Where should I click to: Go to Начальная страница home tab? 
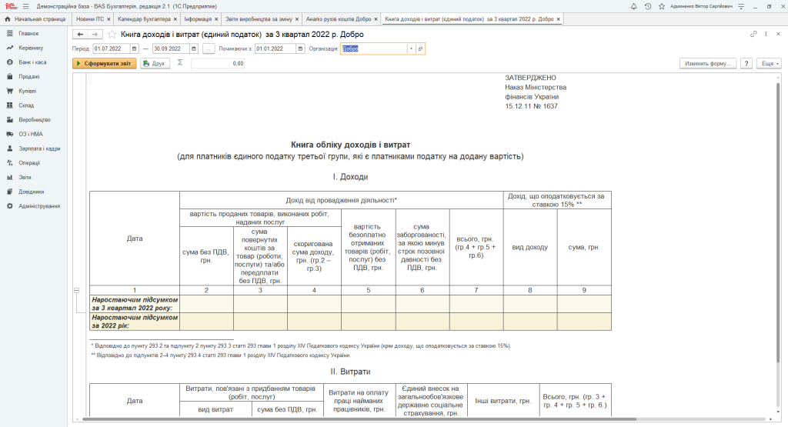coord(35,19)
